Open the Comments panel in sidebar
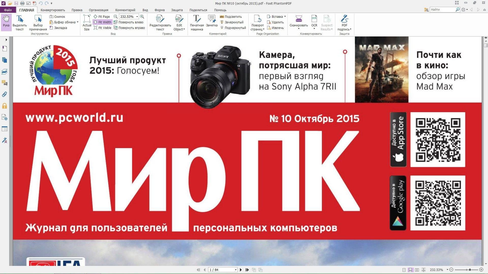The image size is (488, 274). coord(5,83)
